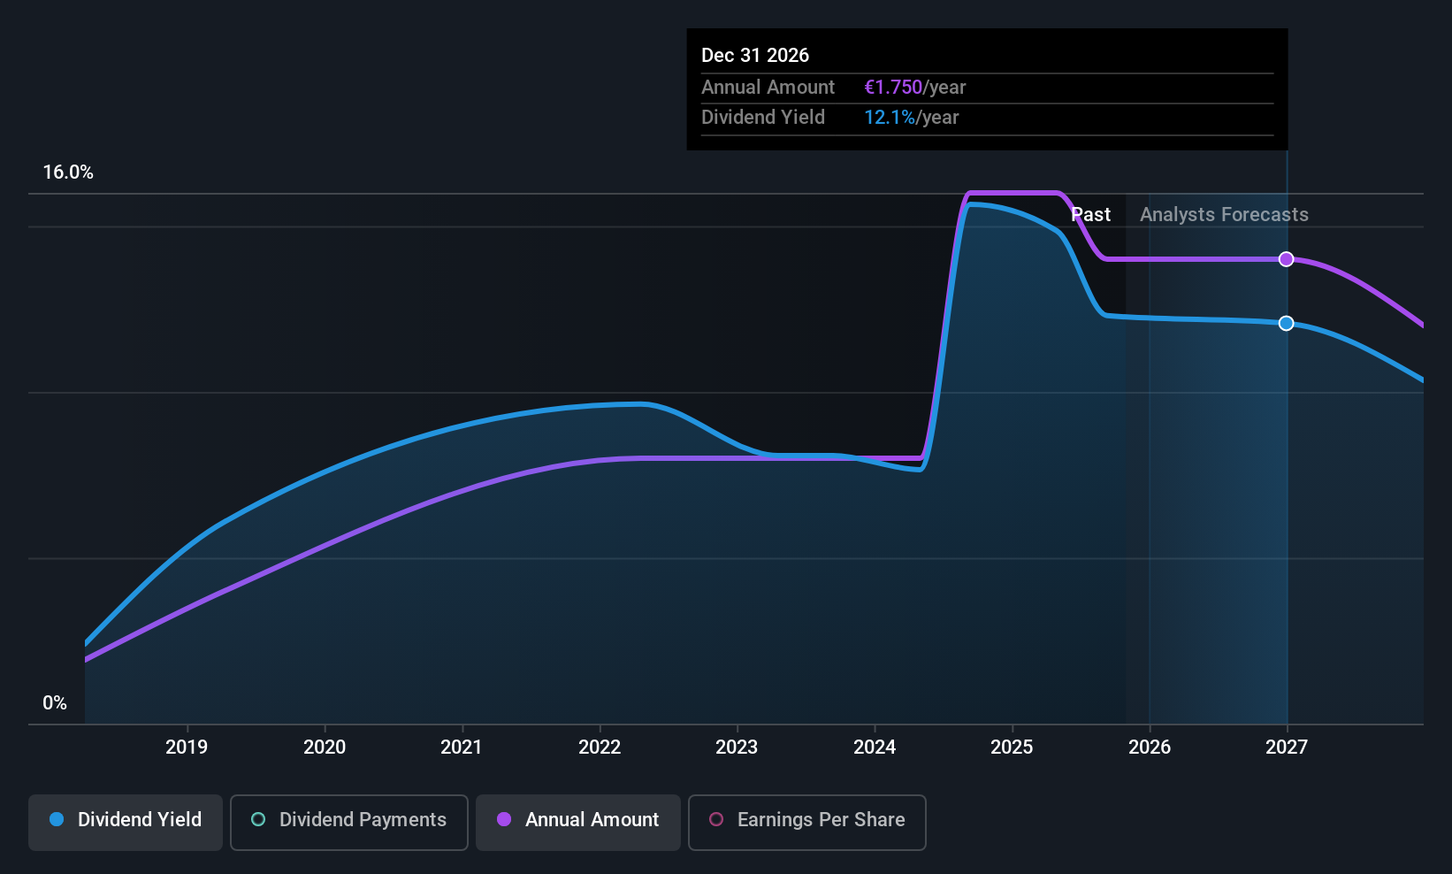Toggle the Earnings Per Share legend item
1452x874 pixels.
pyautogui.click(x=806, y=821)
